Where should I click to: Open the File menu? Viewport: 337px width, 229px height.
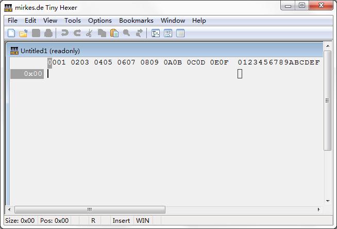12,21
